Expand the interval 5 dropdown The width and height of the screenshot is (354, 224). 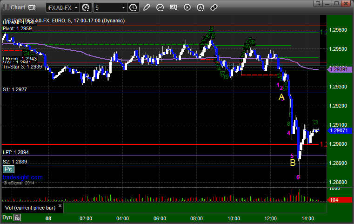click(x=123, y=8)
